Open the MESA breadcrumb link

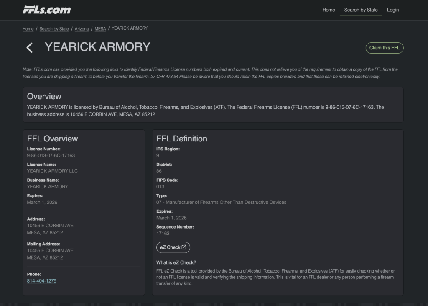point(100,29)
